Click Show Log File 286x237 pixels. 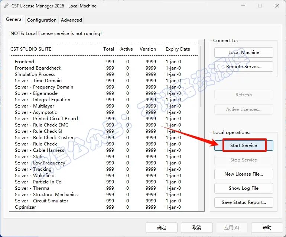point(244,188)
